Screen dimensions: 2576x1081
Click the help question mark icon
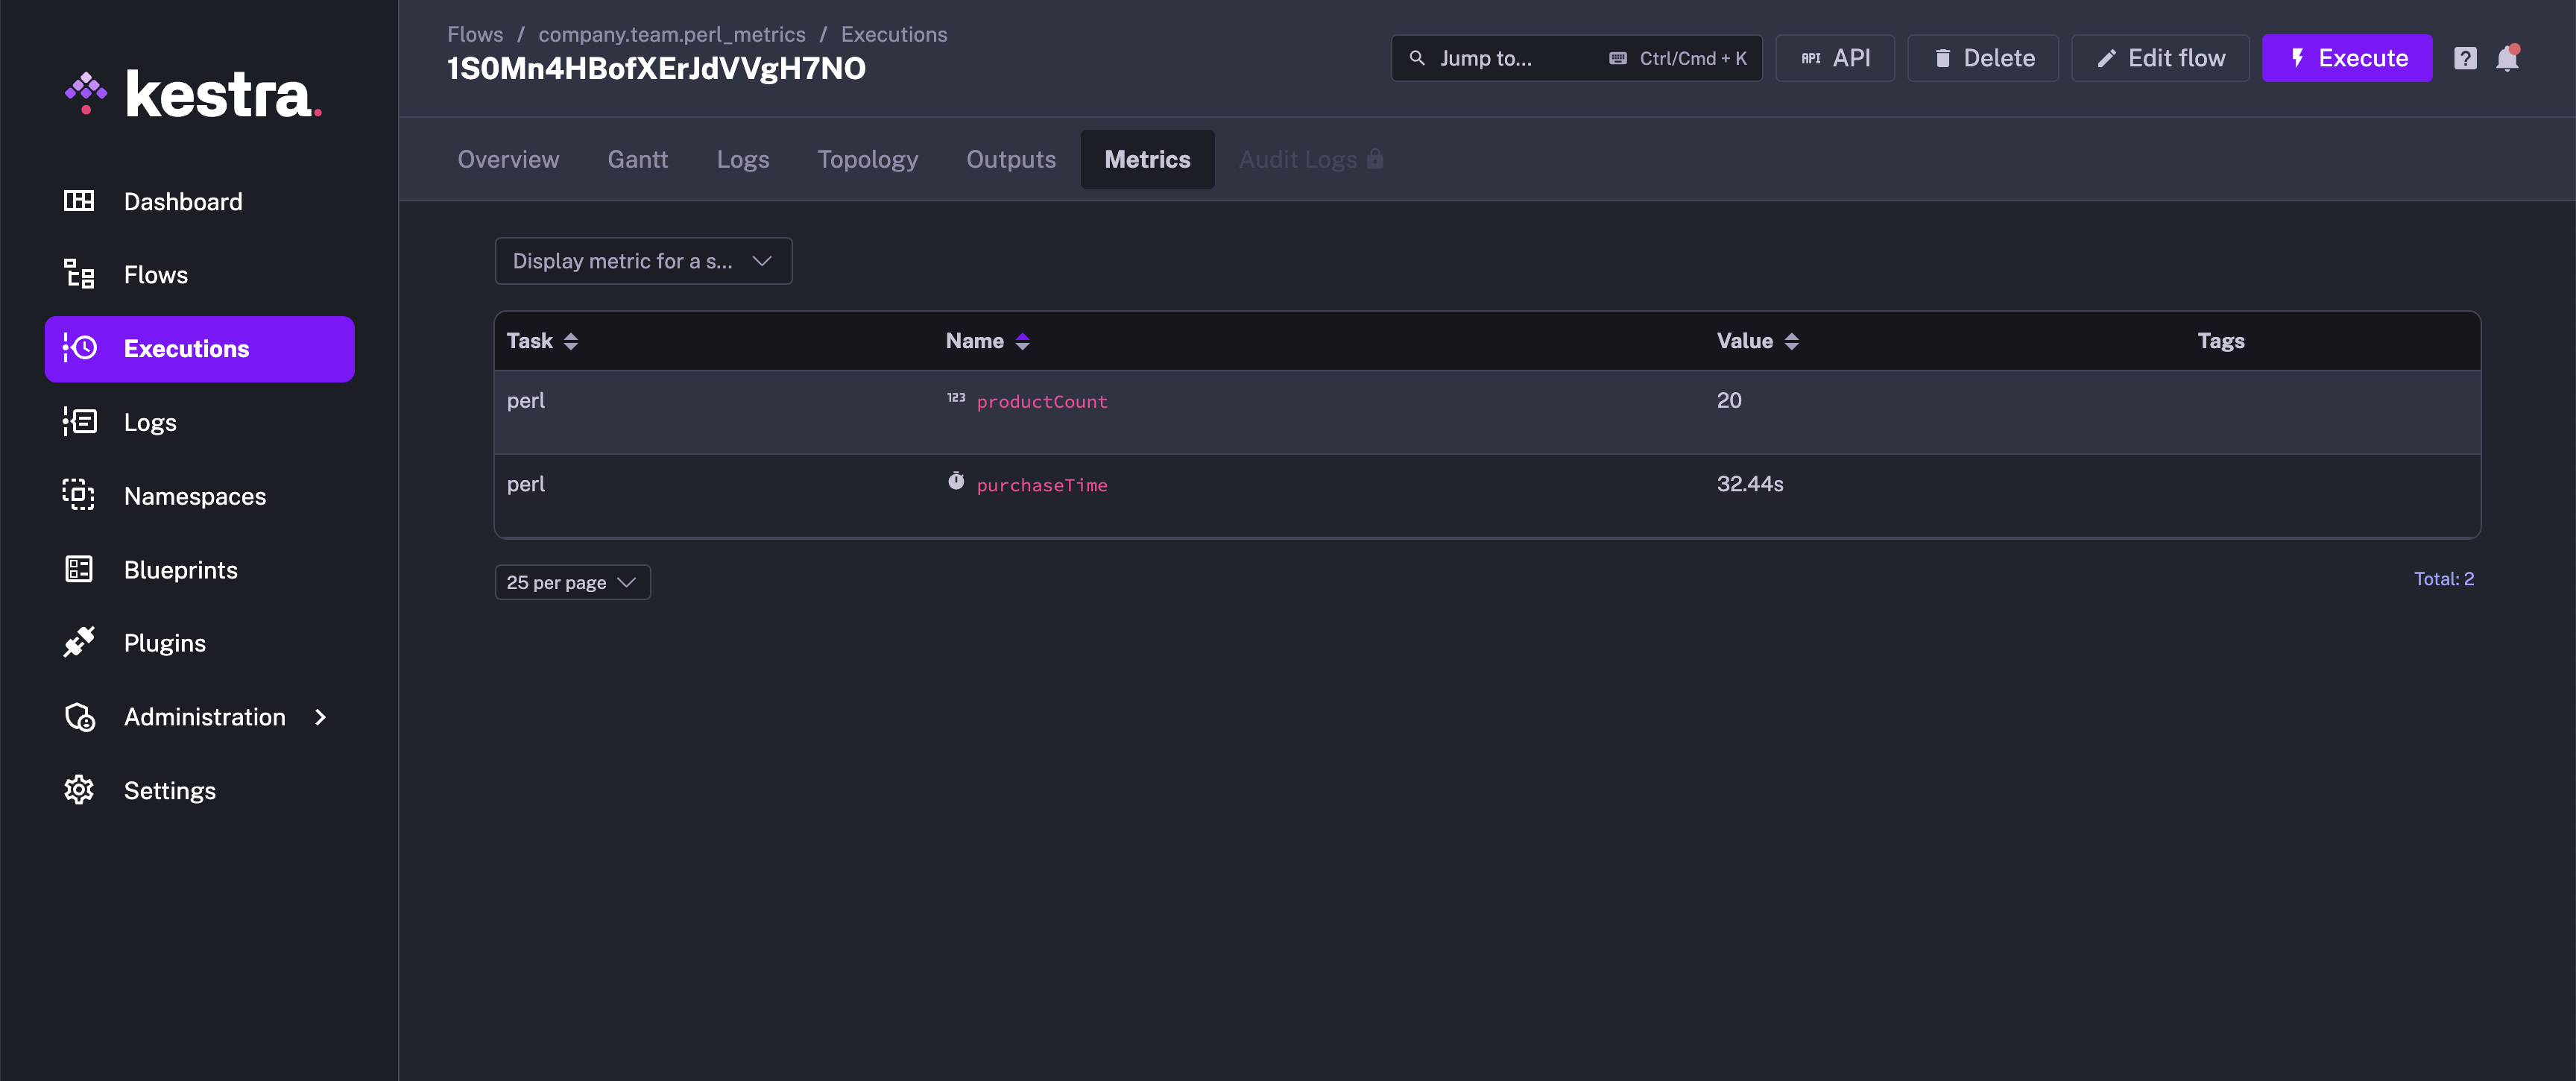point(2464,58)
